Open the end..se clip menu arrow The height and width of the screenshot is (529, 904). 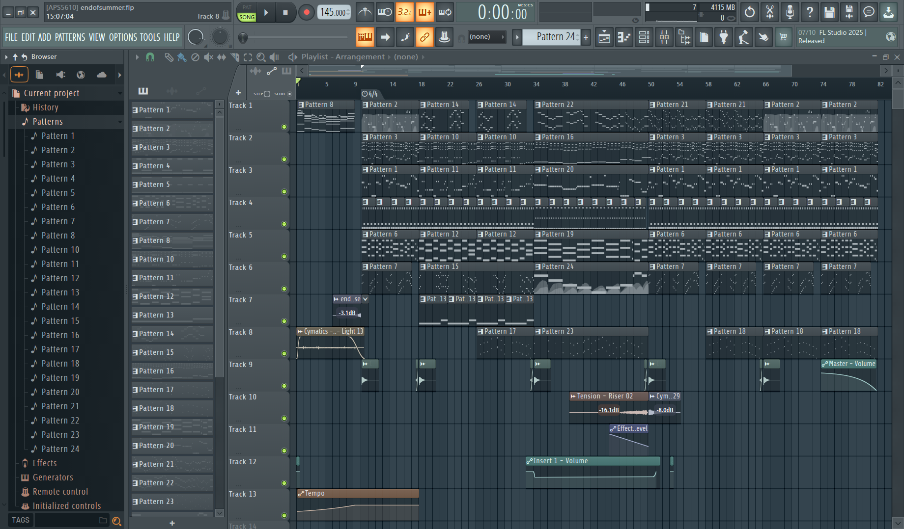[365, 299]
